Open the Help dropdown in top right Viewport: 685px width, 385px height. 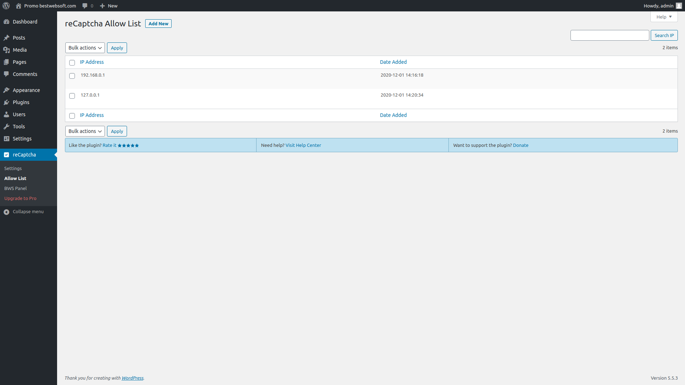point(664,17)
